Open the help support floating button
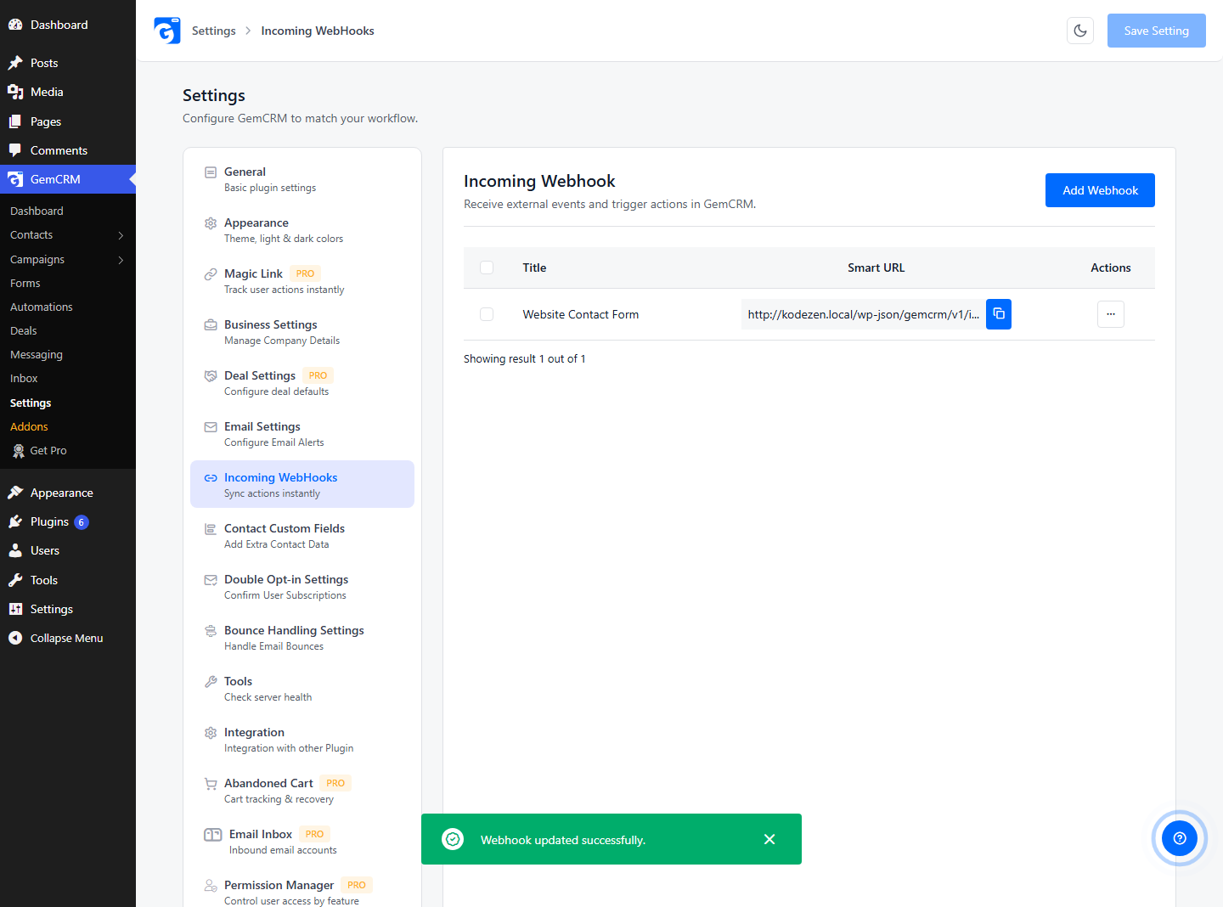Screen dimensions: 1223x907 pos(1180,838)
